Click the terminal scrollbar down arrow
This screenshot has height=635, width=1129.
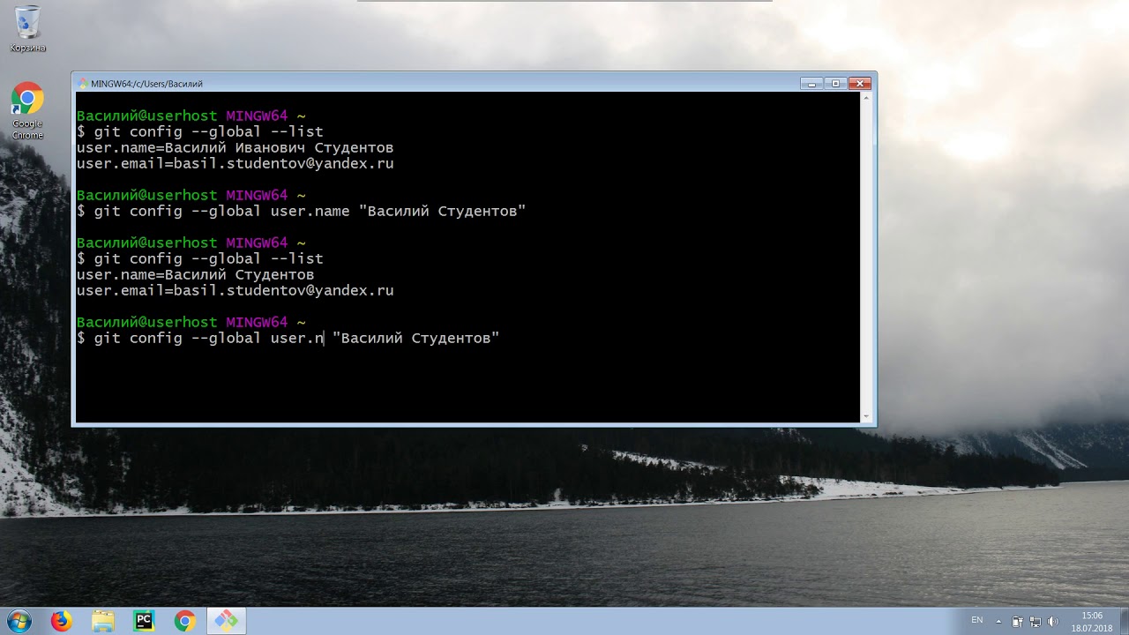pos(866,415)
